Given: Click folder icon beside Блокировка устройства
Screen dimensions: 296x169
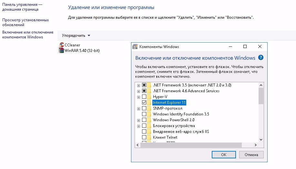Looking at the screenshot, I should tap(149, 126).
